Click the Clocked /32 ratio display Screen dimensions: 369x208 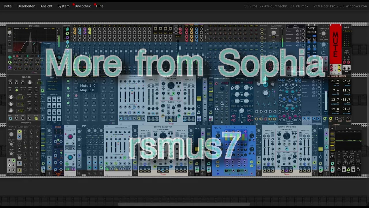20,111
